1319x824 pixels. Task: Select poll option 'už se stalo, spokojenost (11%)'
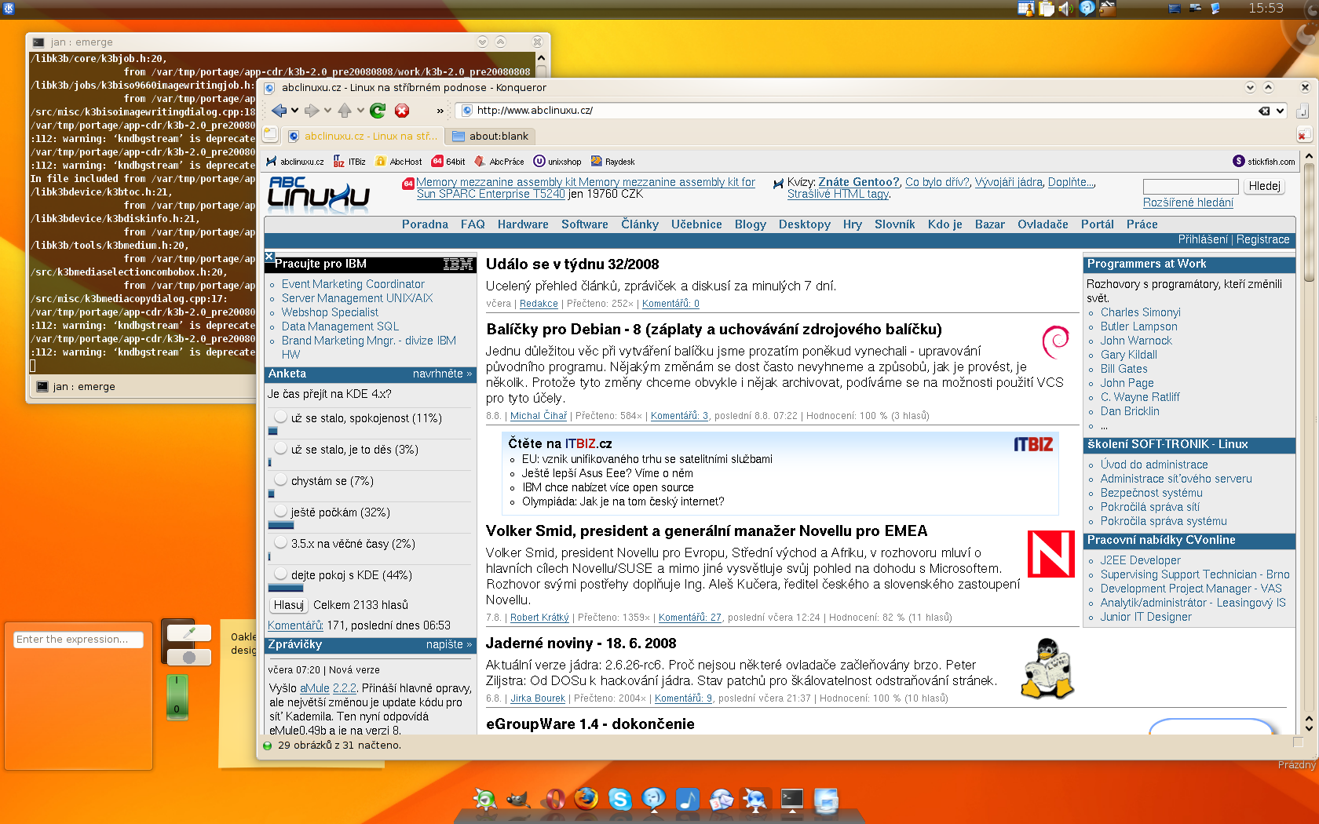pos(280,417)
